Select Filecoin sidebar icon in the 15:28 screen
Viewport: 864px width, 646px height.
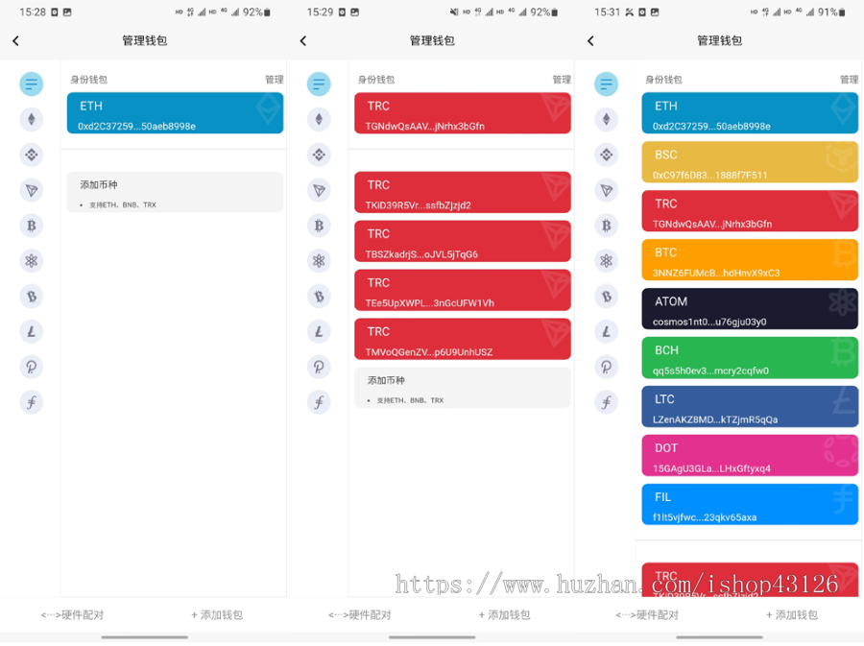[x=32, y=402]
